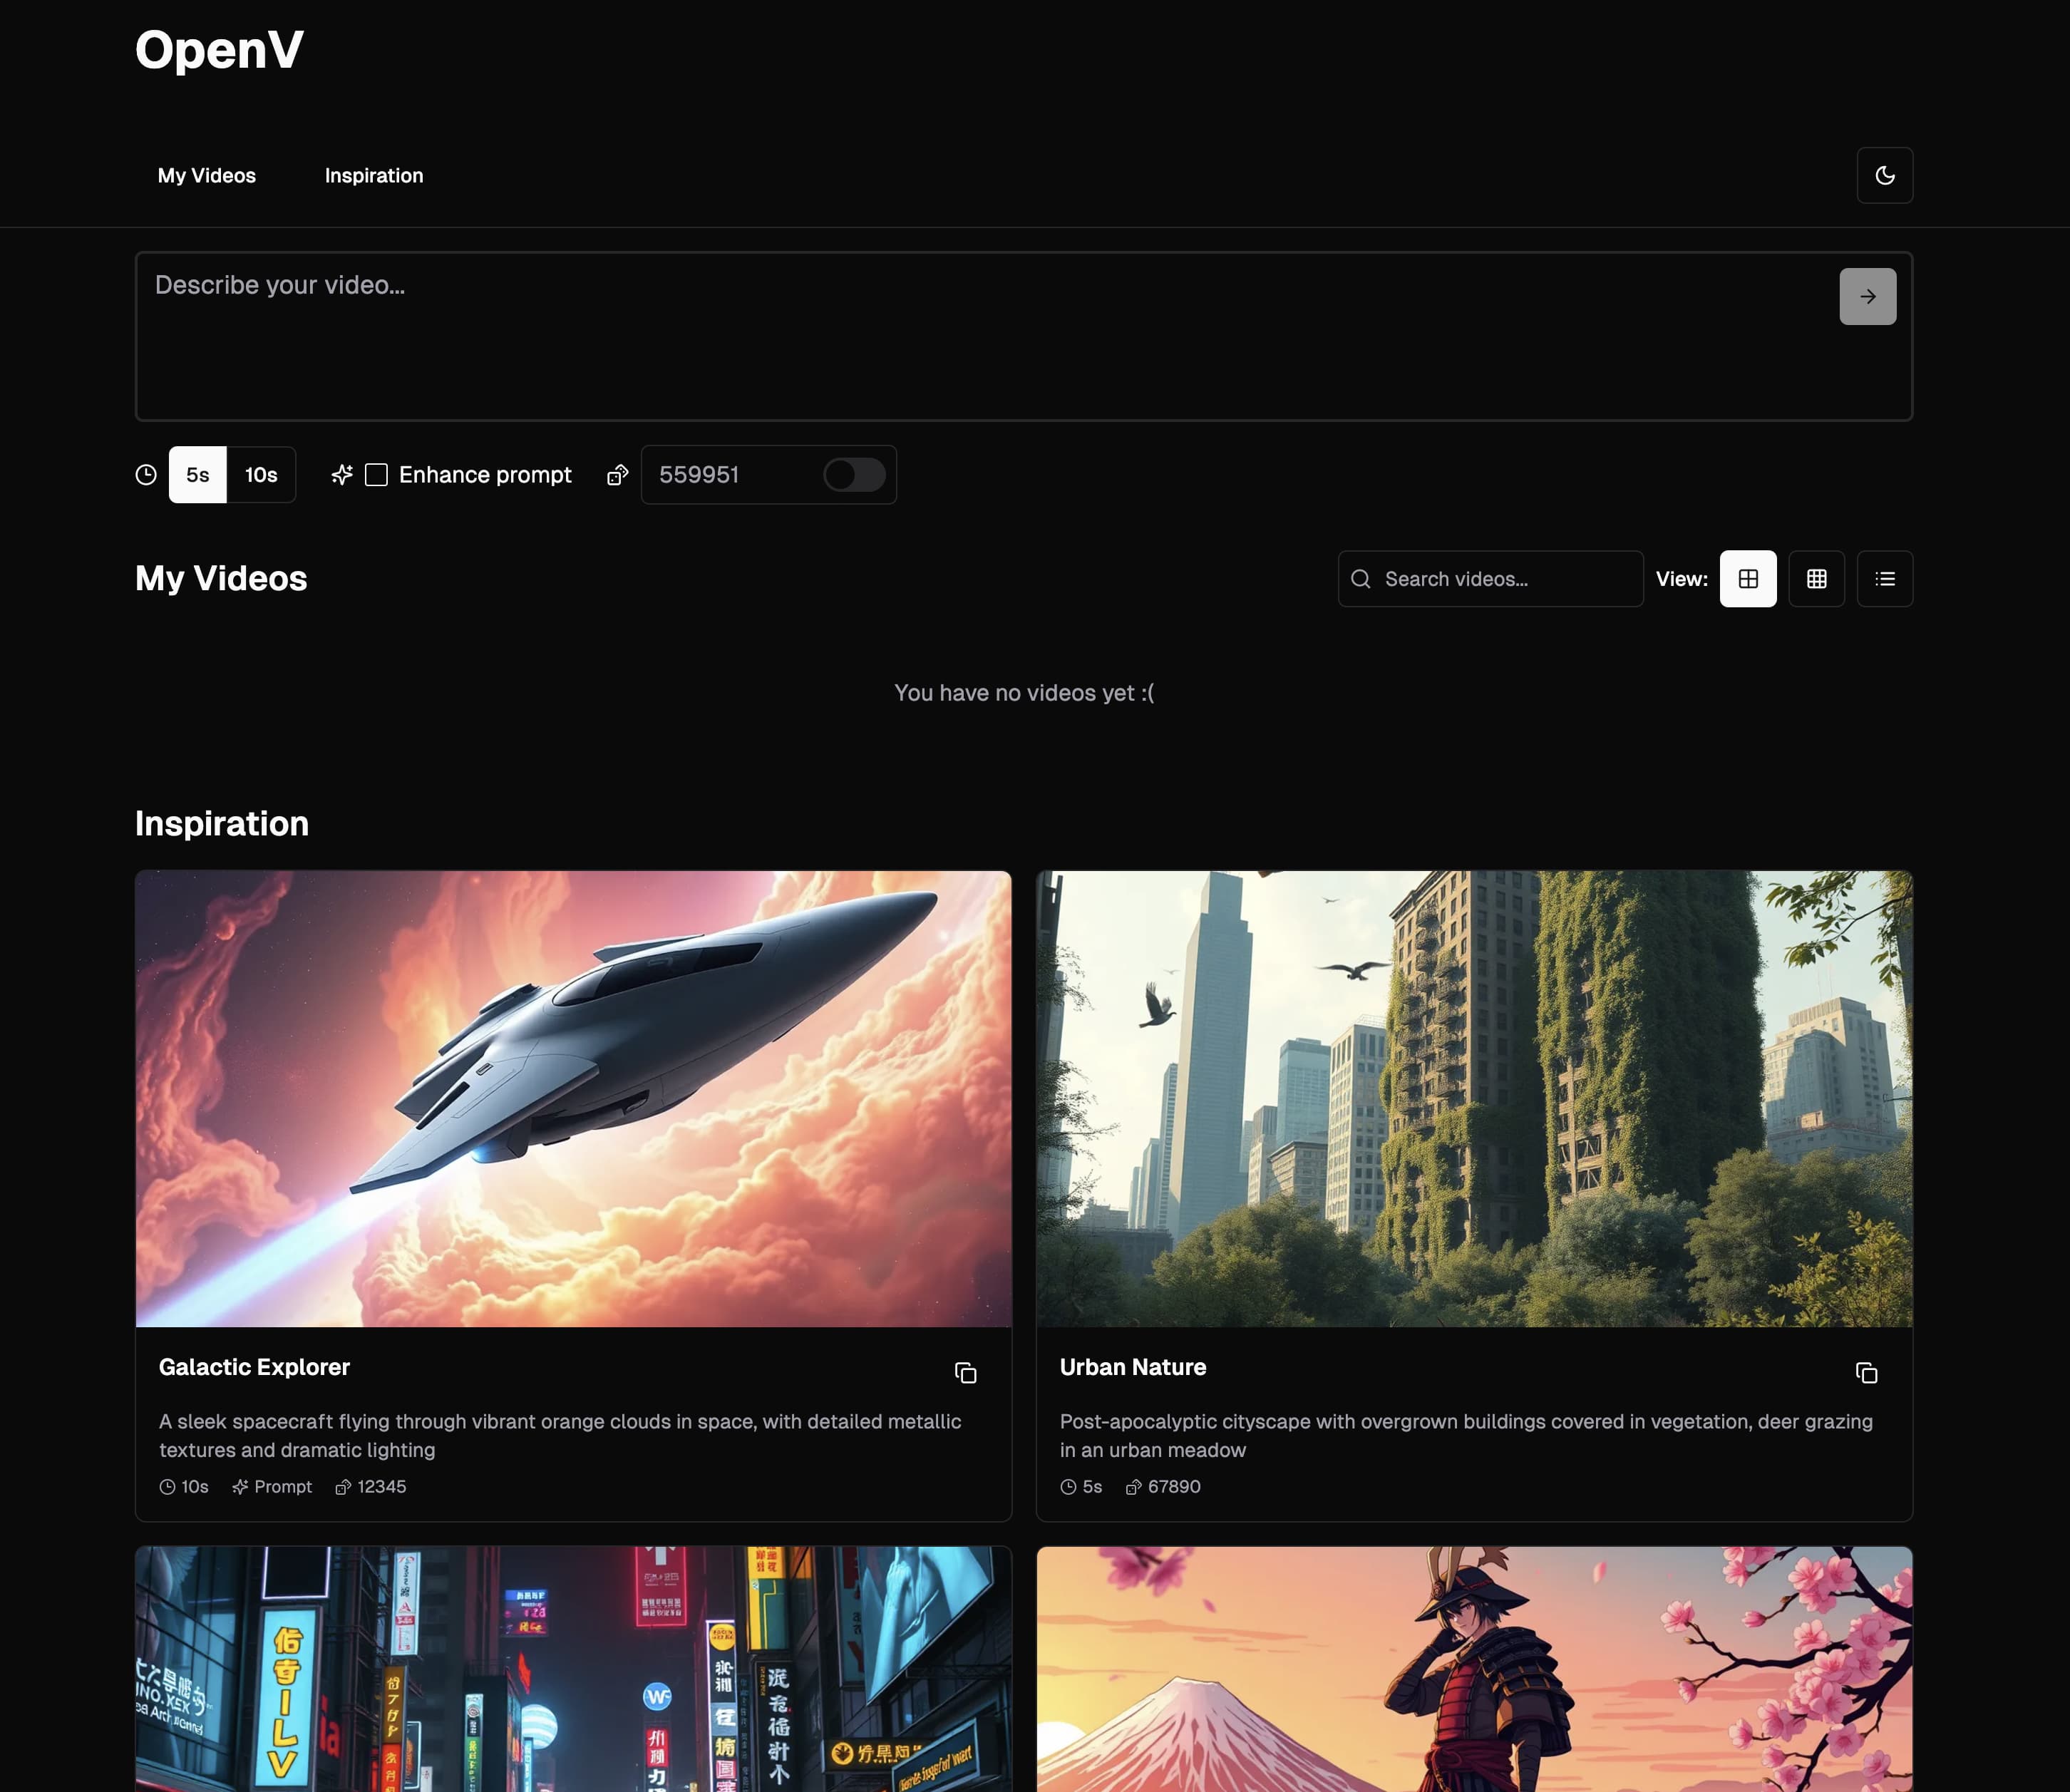Screen dimensions: 2070x1792
Task: Click the Urban Nature description text
Action: [1466, 1435]
